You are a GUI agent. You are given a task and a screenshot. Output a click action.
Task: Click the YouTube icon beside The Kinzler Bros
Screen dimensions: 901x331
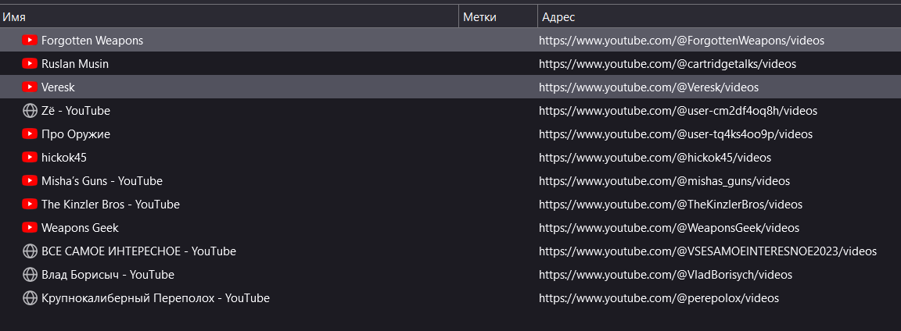pyautogui.click(x=30, y=205)
